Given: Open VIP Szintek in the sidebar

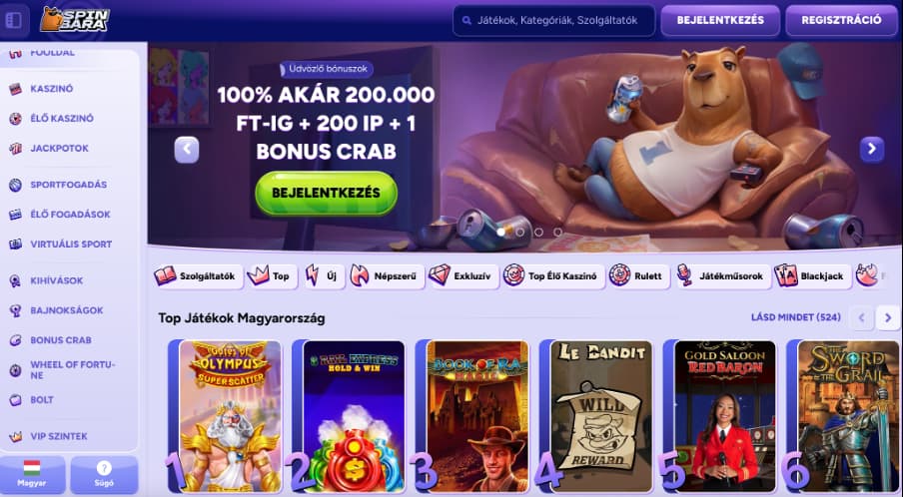Looking at the screenshot, I should coord(59,436).
